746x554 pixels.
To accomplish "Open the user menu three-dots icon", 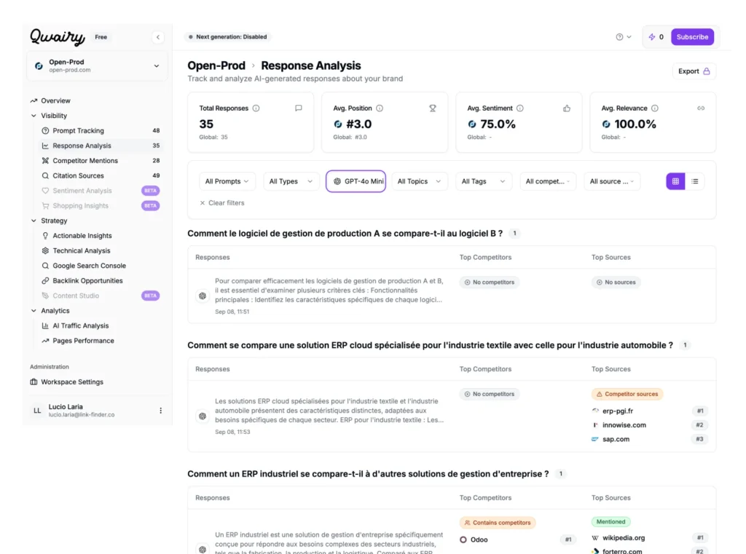I will pyautogui.click(x=161, y=411).
